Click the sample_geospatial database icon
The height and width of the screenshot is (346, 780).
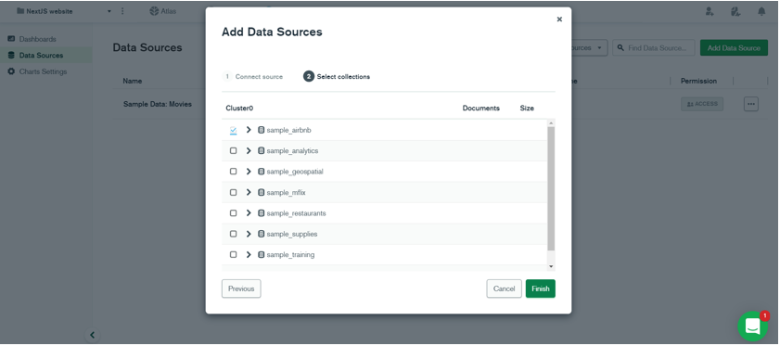[262, 172]
